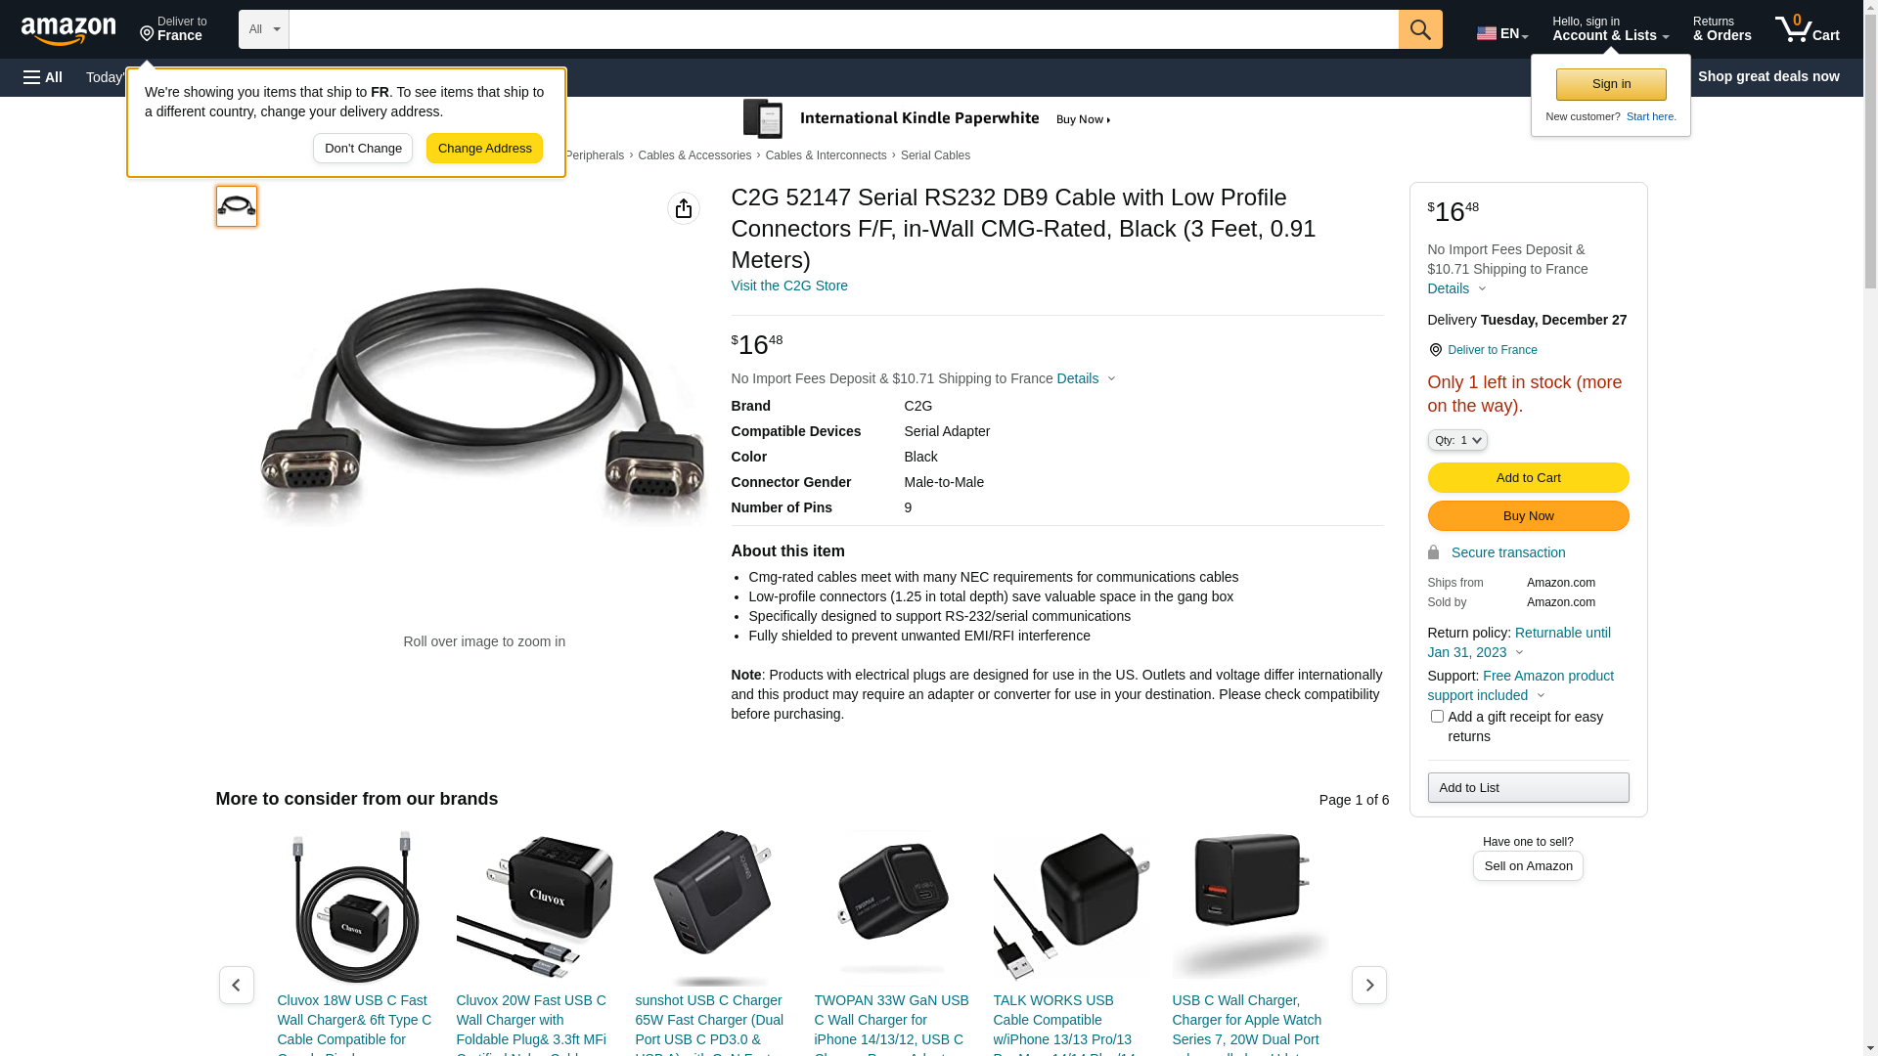Click the search magnifier button
This screenshot has width=1878, height=1056.
(1420, 29)
